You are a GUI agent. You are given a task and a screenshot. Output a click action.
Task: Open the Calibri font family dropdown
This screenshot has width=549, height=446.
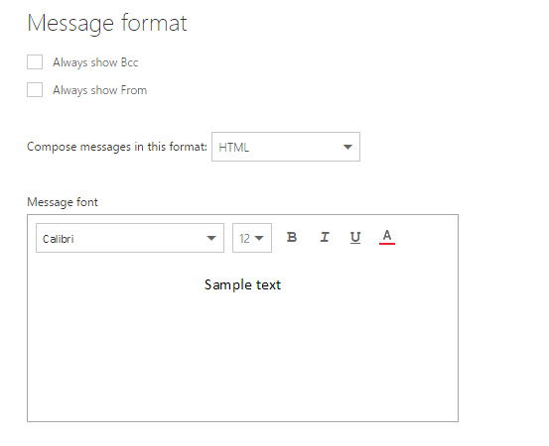(130, 238)
